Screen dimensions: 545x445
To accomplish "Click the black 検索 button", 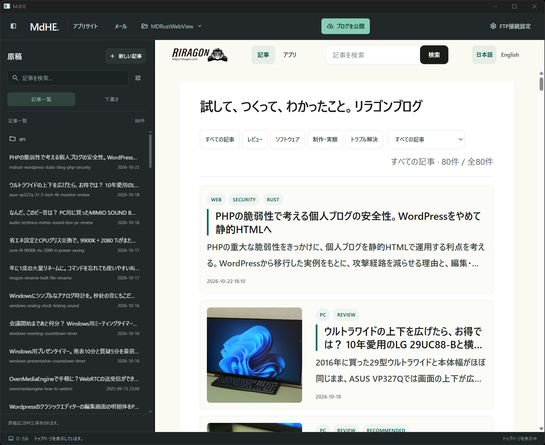I will point(434,55).
